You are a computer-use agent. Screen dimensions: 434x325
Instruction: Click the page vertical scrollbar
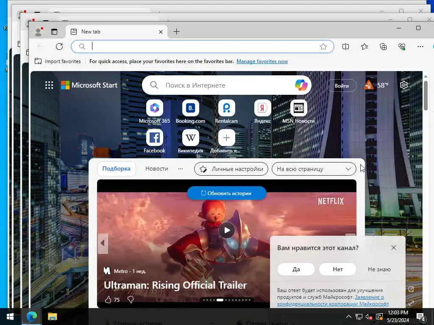426,95
